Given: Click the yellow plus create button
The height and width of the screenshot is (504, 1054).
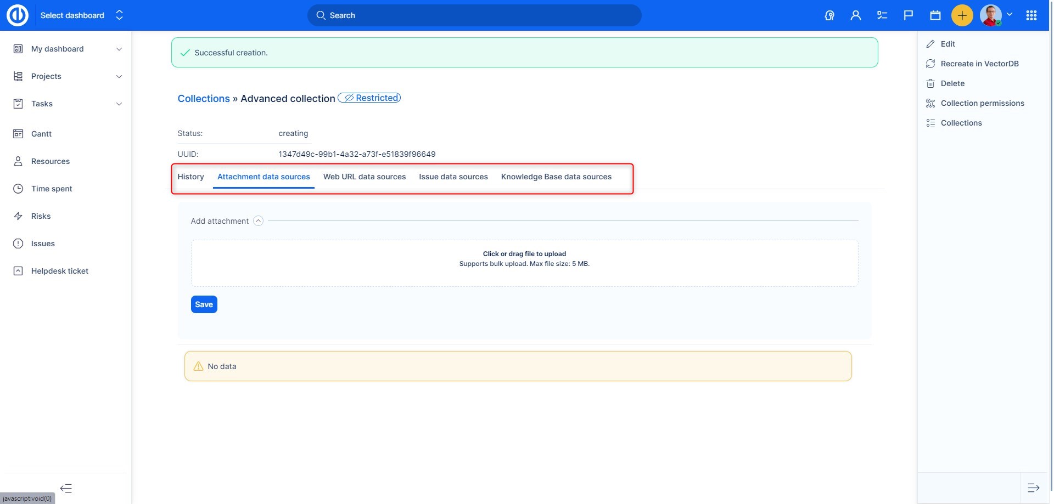Looking at the screenshot, I should 962,15.
